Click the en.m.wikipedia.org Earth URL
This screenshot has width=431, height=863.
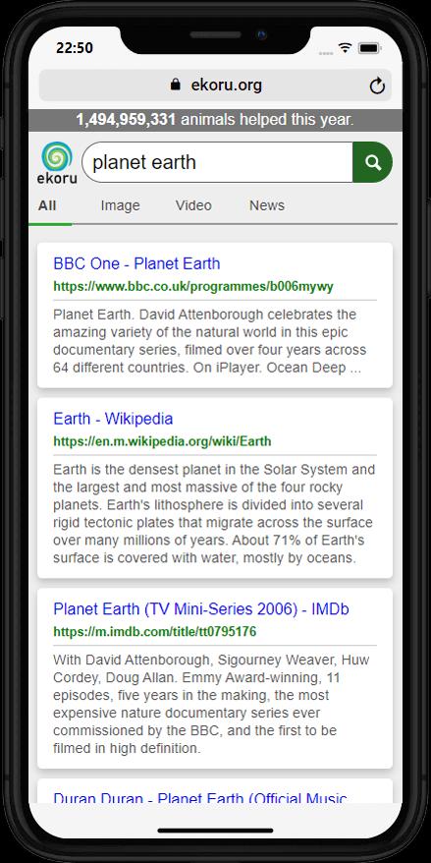[162, 441]
